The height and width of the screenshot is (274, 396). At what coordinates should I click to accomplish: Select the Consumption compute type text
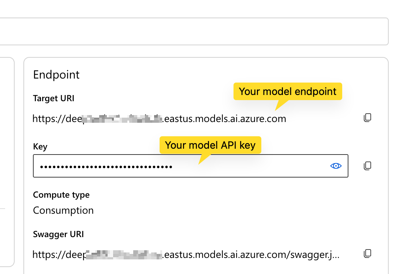point(63,210)
